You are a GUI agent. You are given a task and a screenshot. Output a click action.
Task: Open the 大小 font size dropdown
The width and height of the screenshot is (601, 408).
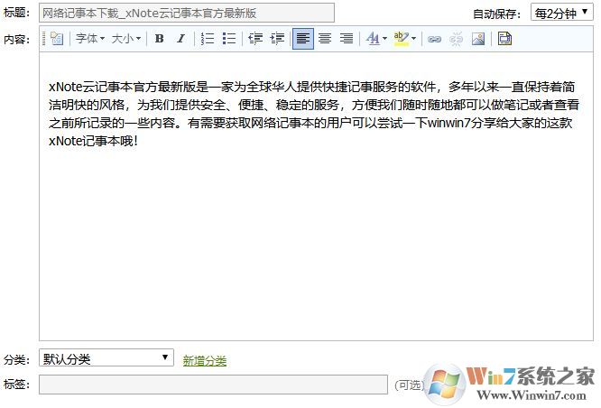126,38
